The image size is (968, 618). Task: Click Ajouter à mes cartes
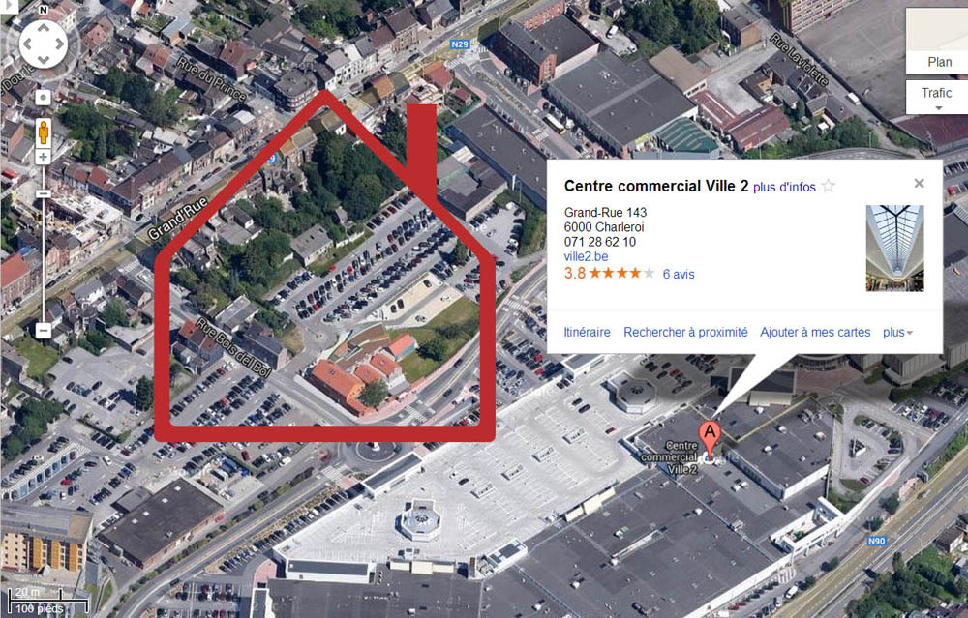coord(815,332)
